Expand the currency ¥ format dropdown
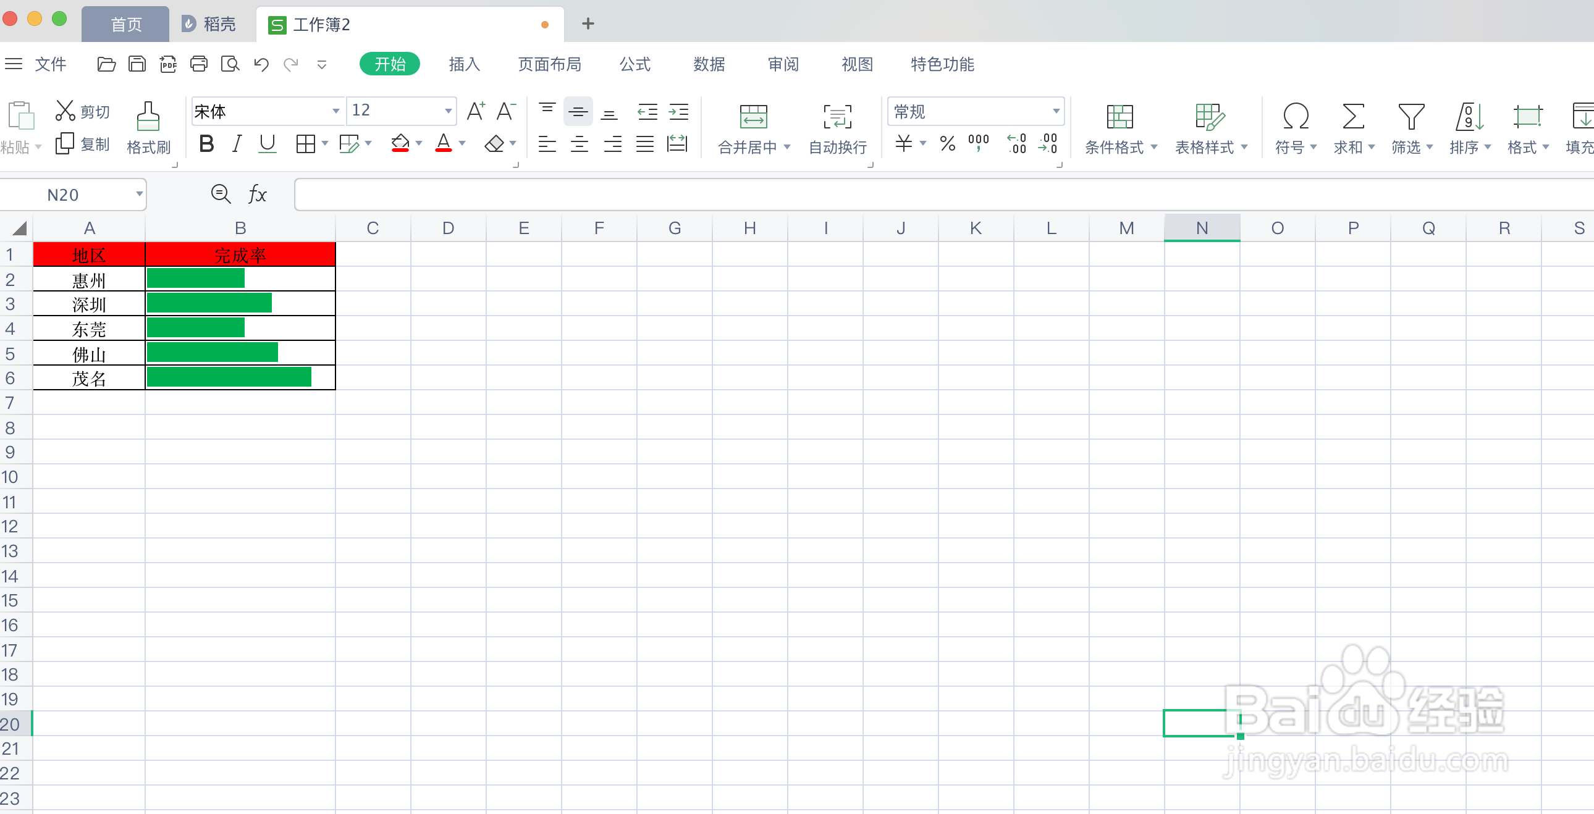Image resolution: width=1594 pixels, height=814 pixels. click(922, 144)
